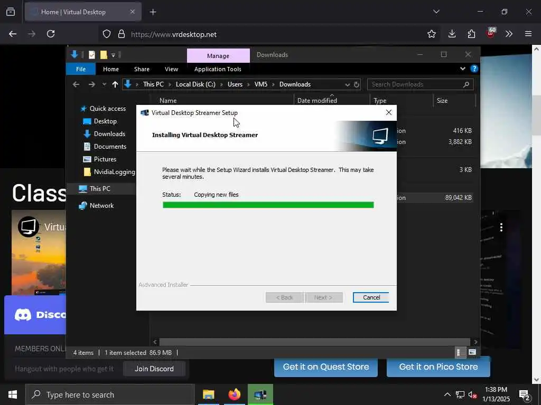
Task: Click Get it on Quest Store
Action: pyautogui.click(x=325, y=367)
